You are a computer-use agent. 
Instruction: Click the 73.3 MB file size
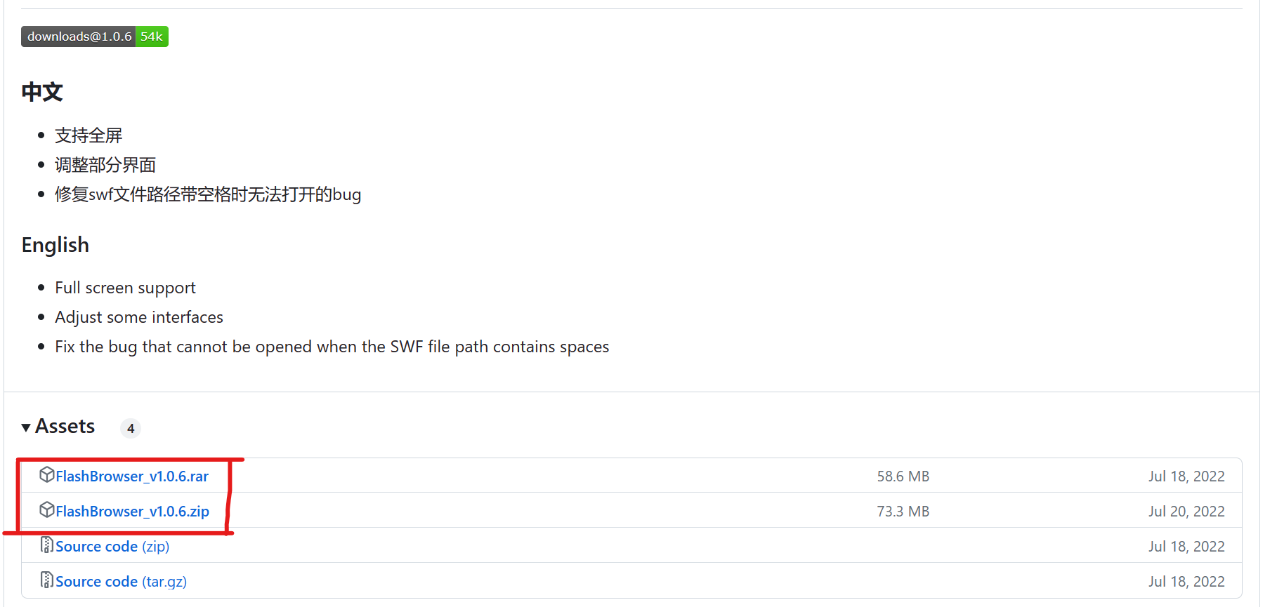tap(903, 512)
